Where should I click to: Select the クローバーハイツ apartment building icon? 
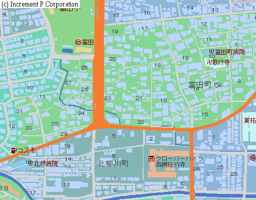(152, 158)
